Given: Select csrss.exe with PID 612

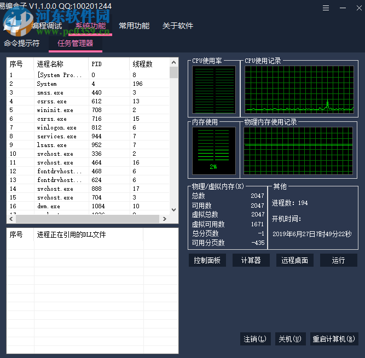Looking at the screenshot, I should pyautogui.click(x=88, y=101).
